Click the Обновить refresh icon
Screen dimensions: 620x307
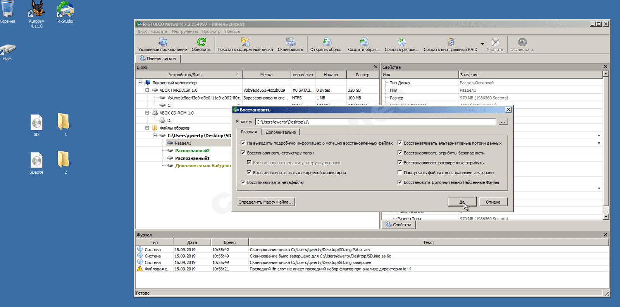(201, 42)
